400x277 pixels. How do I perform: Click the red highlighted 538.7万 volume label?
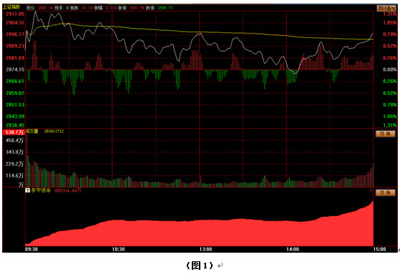pyautogui.click(x=14, y=132)
